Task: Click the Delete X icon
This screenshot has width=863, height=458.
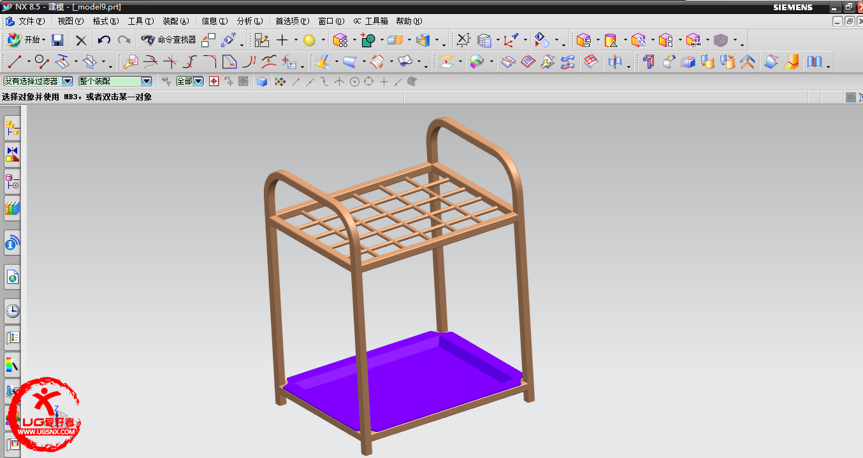Action: pyautogui.click(x=81, y=40)
